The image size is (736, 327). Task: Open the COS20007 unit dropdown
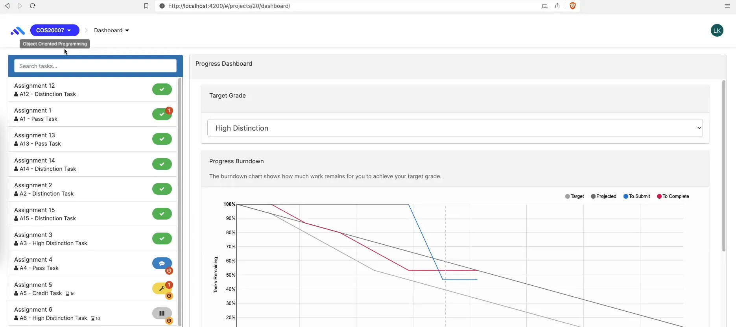point(54,30)
